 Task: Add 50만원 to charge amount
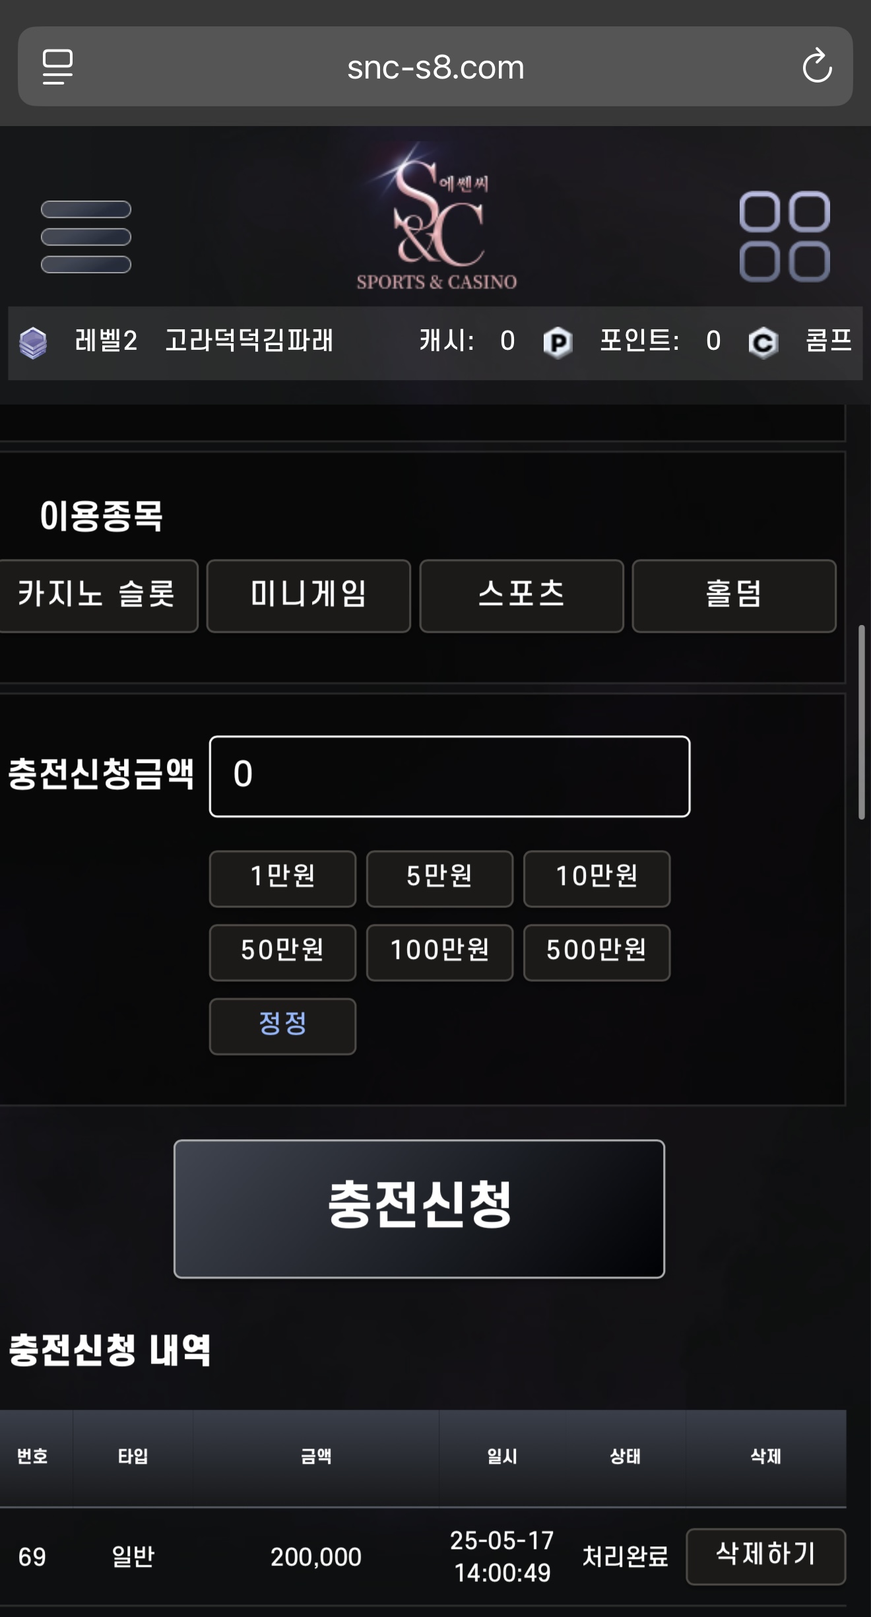[x=282, y=952]
